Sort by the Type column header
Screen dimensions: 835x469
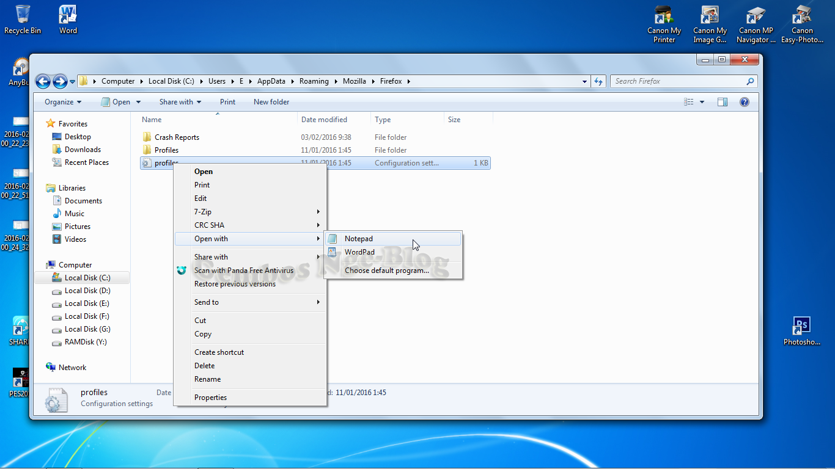coord(407,120)
